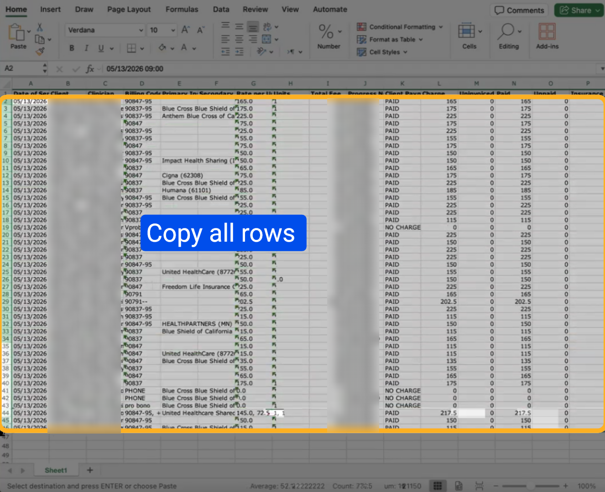Open the Cell Styles dropdown
This screenshot has height=492, width=605.
[x=382, y=52]
